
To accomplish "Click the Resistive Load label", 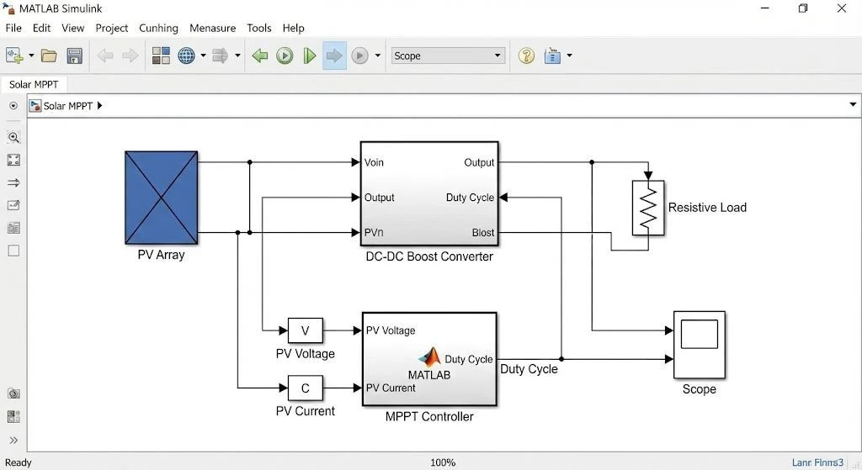I will click(x=707, y=208).
